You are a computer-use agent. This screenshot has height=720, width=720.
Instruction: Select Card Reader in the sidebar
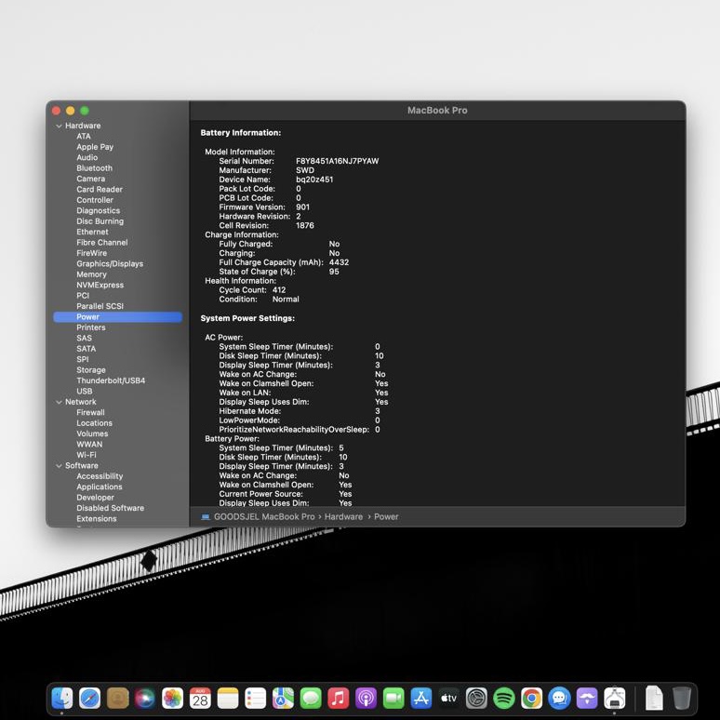pos(100,189)
